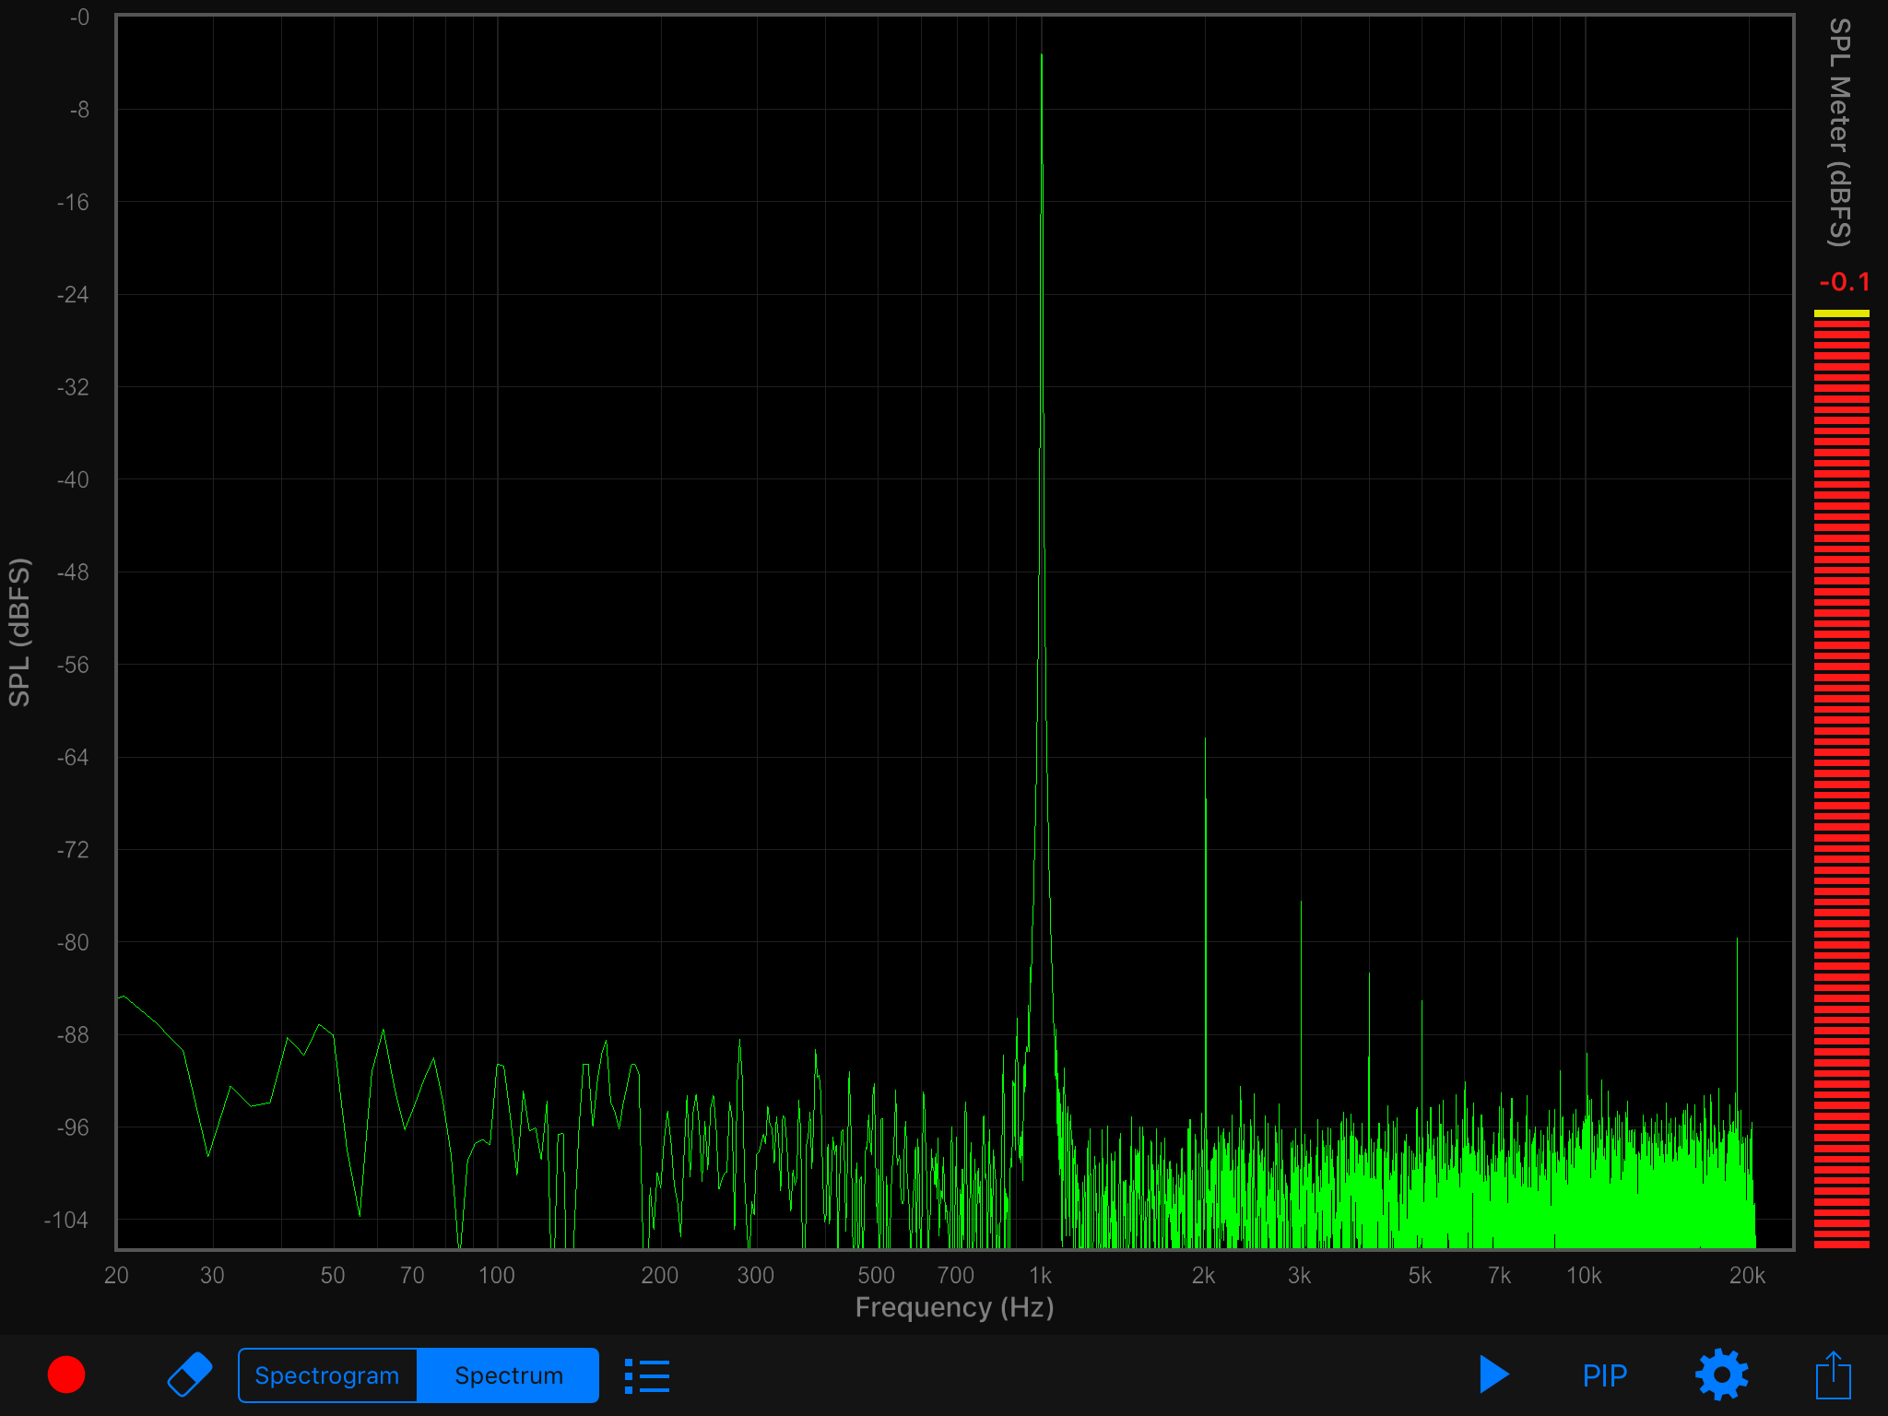Tap the yellow peak-hold marker on the meter

pos(1841,313)
